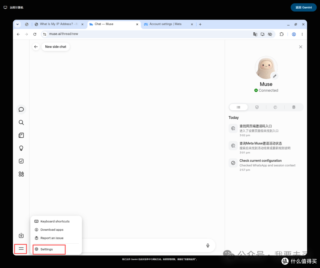Screen dimensions: 320x268
Task: Open activity 查找网页端邀请码入口
Action: coord(266,130)
